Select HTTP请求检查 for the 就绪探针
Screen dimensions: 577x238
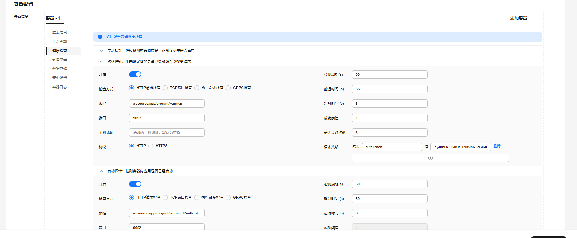(x=131, y=88)
